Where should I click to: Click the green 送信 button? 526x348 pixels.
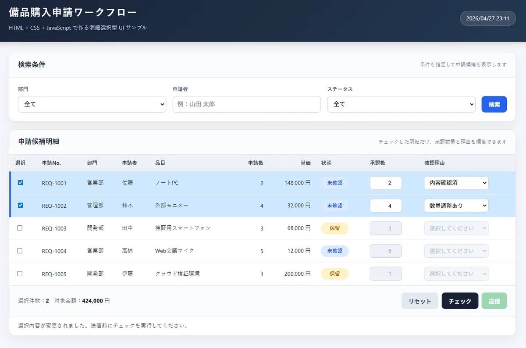click(494, 301)
